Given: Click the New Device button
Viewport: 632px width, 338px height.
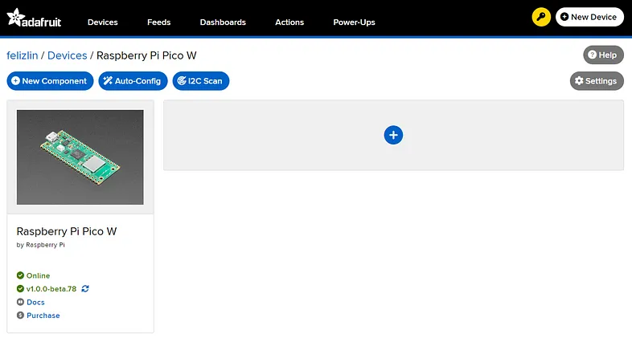Looking at the screenshot, I should click(x=589, y=17).
